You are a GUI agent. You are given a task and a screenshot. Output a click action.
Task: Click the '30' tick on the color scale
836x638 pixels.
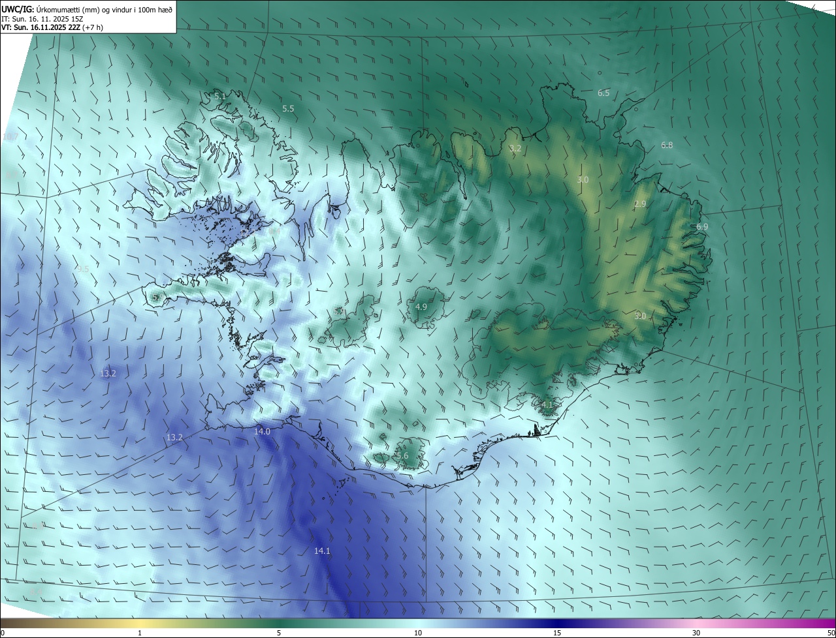(x=696, y=633)
